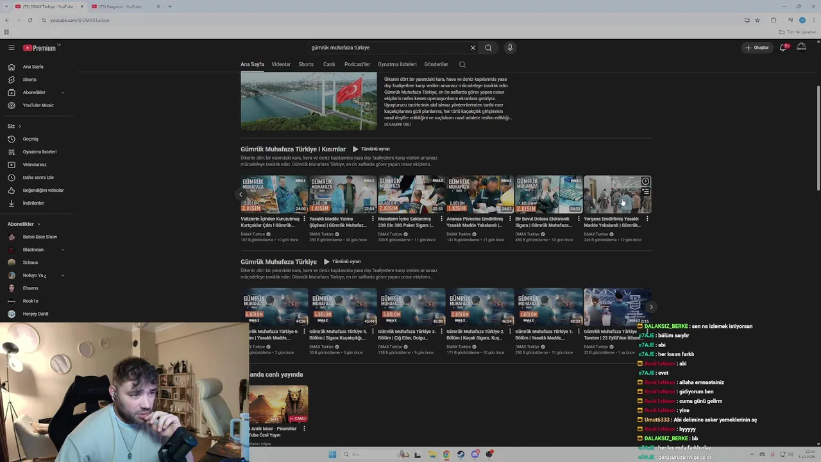Open Blackvean subscription channel

33,250
